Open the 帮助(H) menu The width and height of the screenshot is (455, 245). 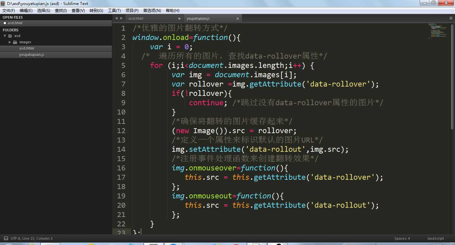click(173, 11)
